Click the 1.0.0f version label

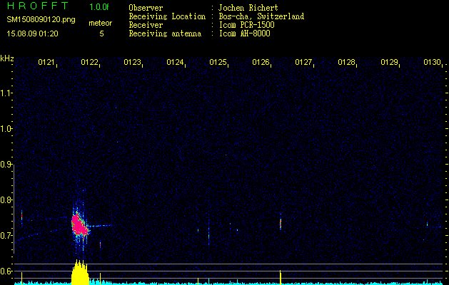point(99,7)
